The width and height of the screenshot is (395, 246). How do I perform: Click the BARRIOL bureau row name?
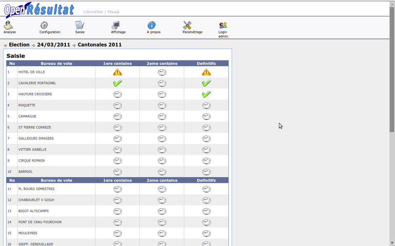(26, 172)
